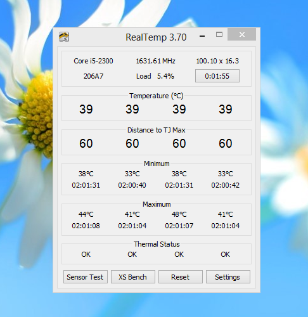The height and width of the screenshot is (317, 308).
Task: Click the Distance to TJ Max heading
Action: 157,130
